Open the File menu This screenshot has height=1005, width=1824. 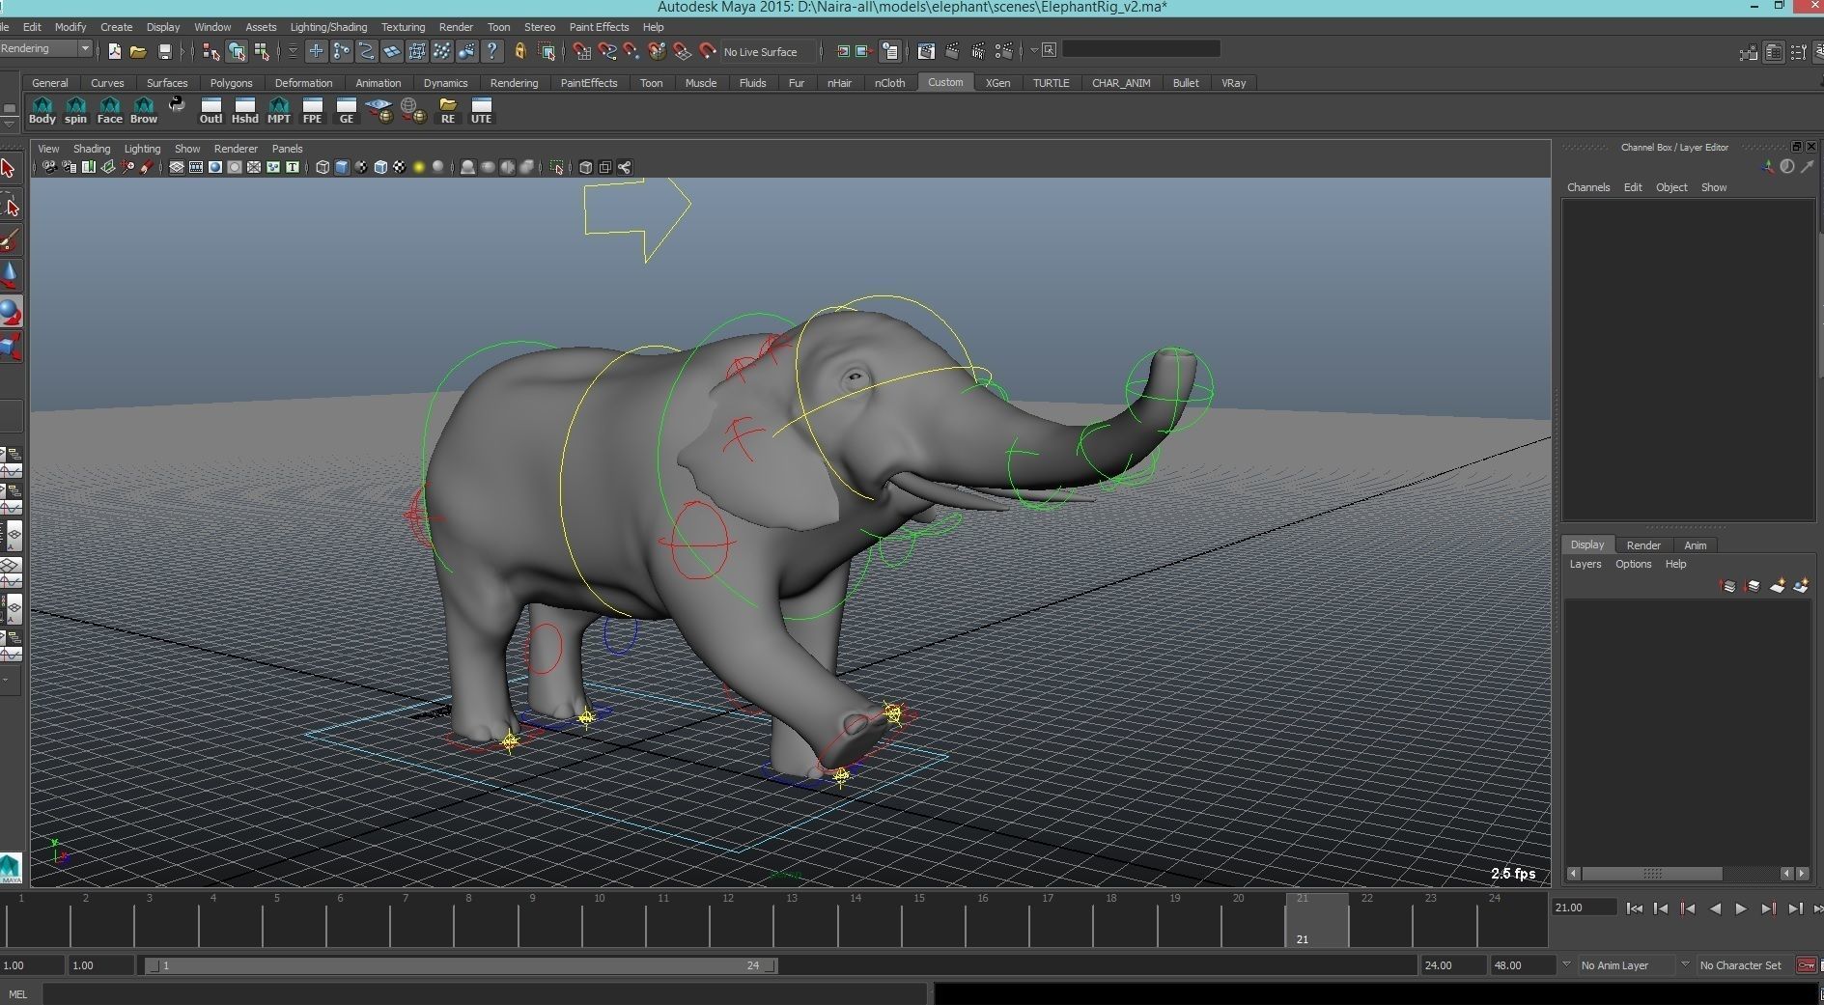coord(4,27)
